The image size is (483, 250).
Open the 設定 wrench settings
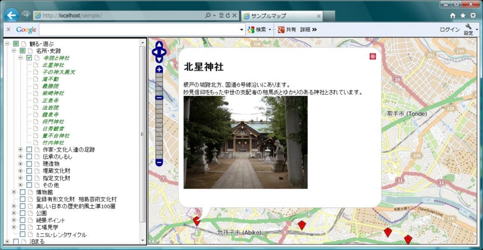click(x=469, y=30)
